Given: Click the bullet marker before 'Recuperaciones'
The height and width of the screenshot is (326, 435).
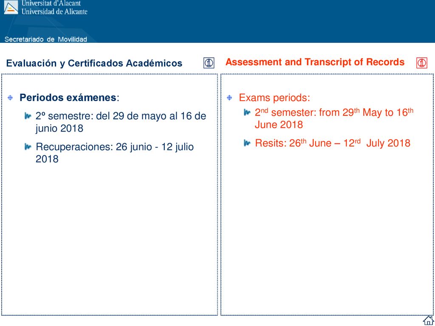Looking at the screenshot, I should 28,146.
